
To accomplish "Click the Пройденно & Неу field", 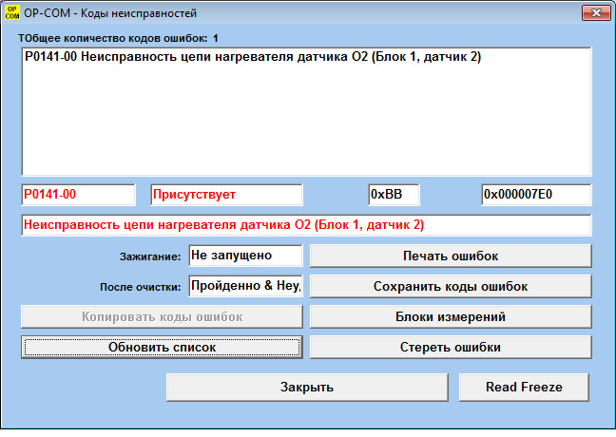I will [x=245, y=286].
